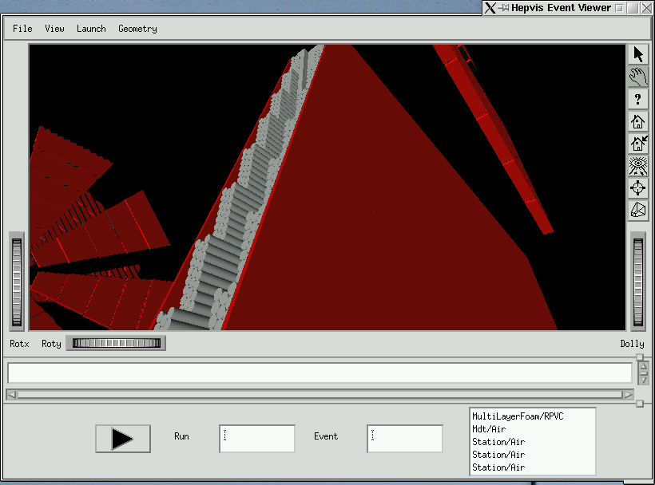
Task: Select the arrow pick tool
Action: coord(638,54)
